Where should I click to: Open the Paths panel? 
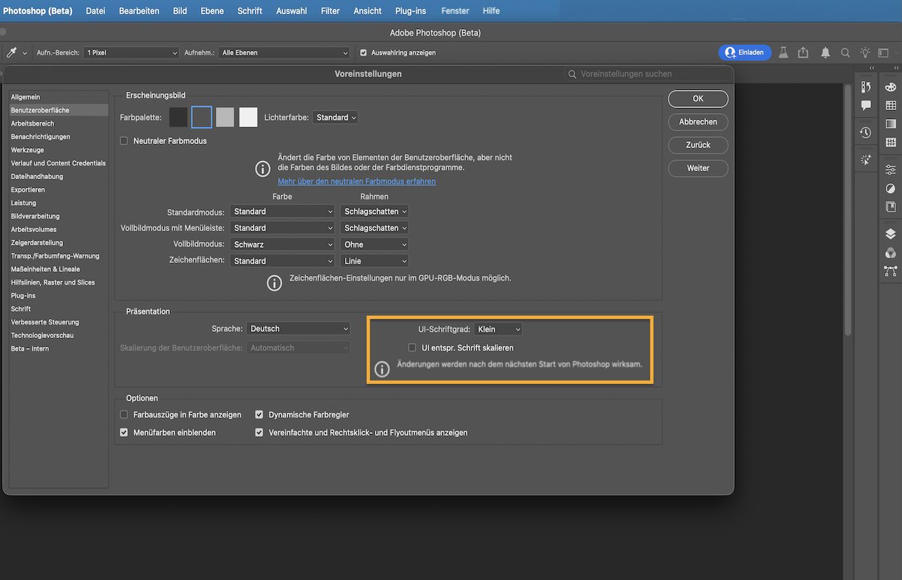pyautogui.click(x=890, y=270)
